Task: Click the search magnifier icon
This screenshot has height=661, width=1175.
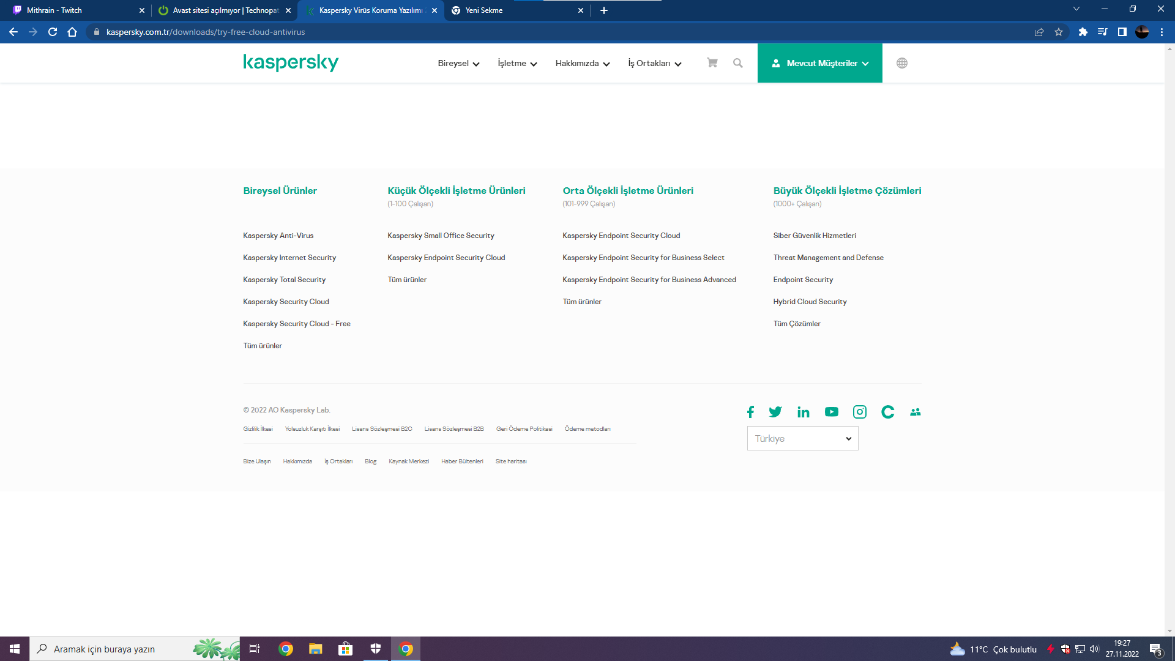Action: click(738, 63)
